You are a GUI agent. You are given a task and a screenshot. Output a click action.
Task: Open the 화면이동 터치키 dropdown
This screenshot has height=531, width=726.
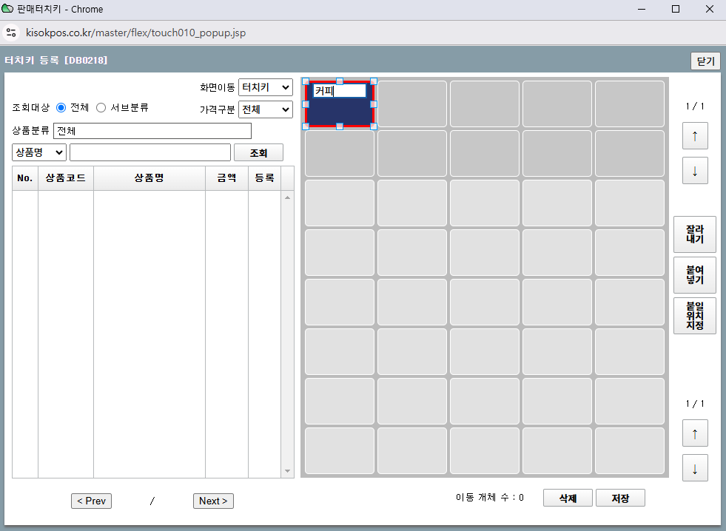pos(265,87)
